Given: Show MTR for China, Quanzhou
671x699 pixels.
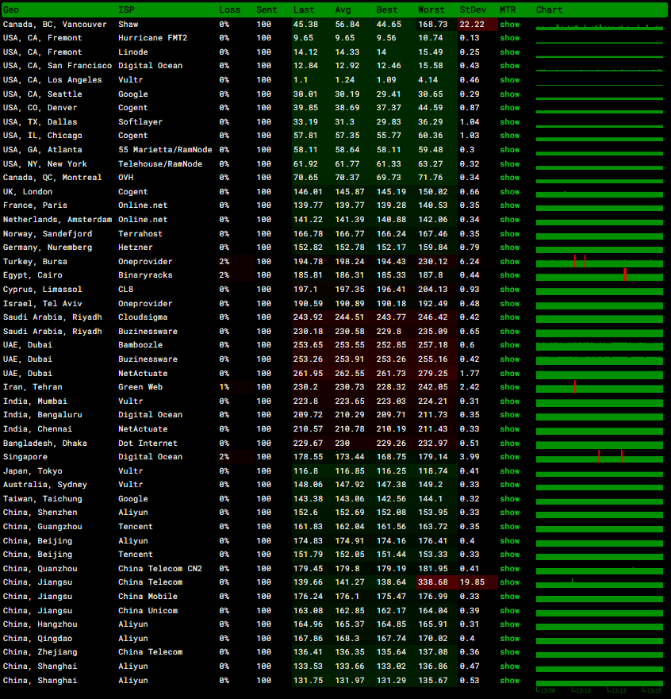Looking at the screenshot, I should 509,569.
